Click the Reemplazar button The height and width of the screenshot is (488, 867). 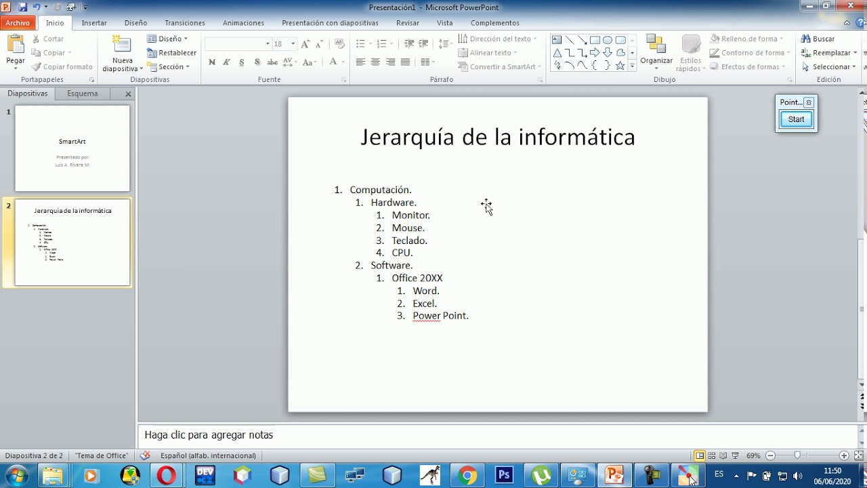pyautogui.click(x=829, y=53)
